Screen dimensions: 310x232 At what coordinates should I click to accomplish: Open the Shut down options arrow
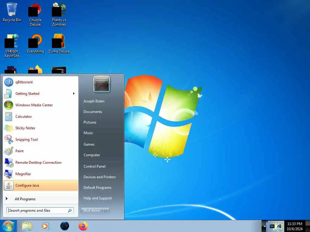point(106,211)
